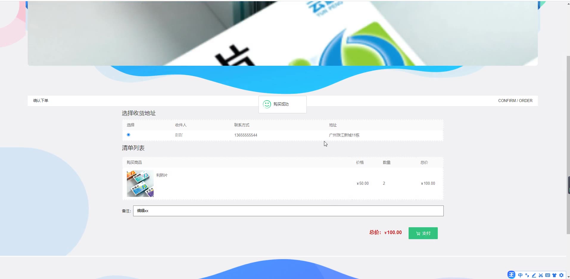The image size is (570, 279).
Task: Click the CONFIRM / ORDER label
Action: (515, 101)
